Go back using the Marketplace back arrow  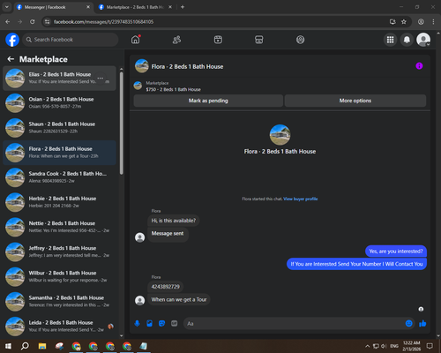[x=11, y=59]
